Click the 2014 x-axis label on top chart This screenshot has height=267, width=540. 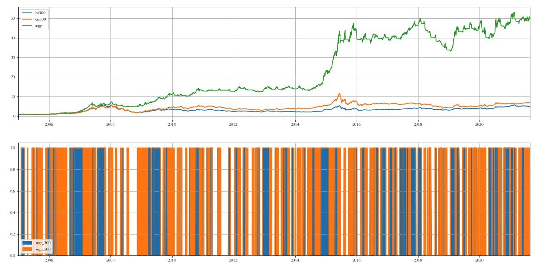pos(295,124)
